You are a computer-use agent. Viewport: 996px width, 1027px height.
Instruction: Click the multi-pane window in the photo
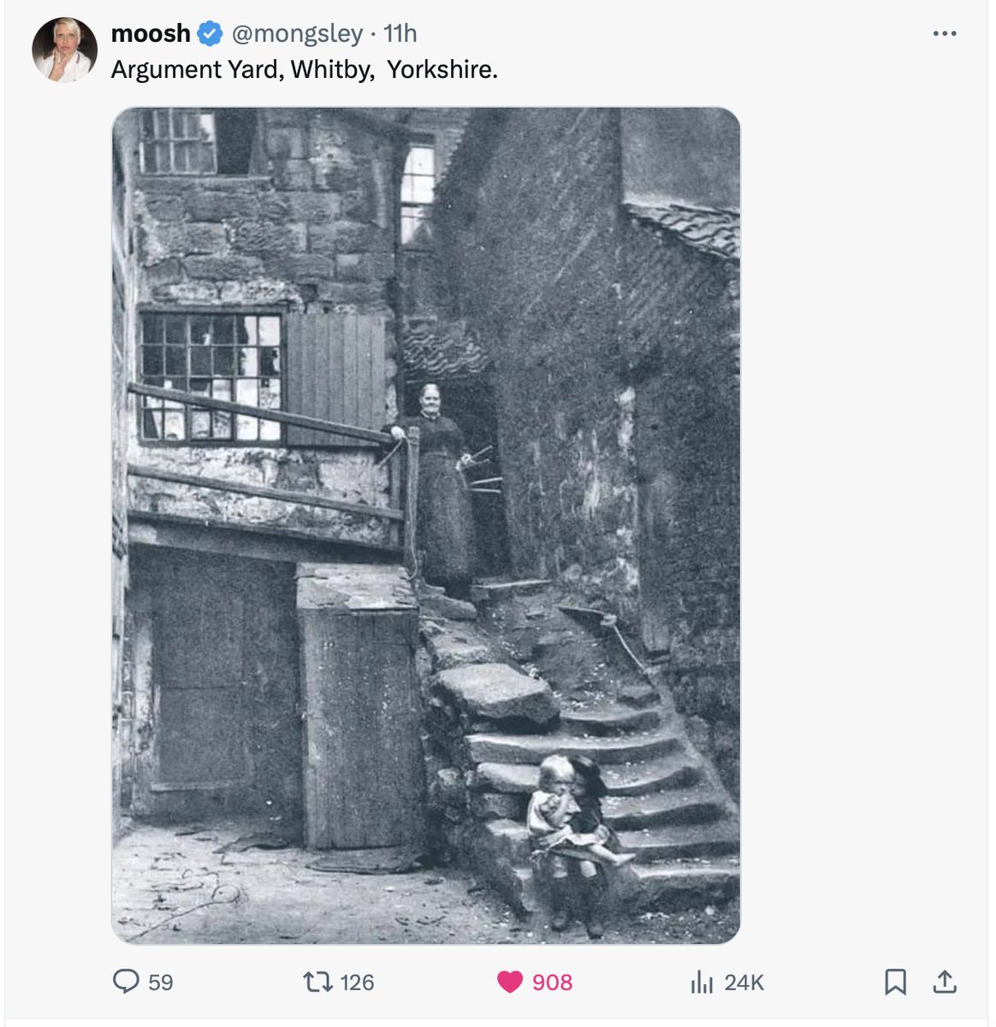tap(210, 377)
